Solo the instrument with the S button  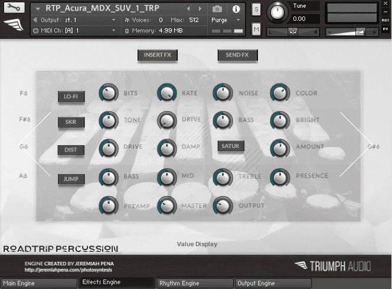tap(256, 9)
